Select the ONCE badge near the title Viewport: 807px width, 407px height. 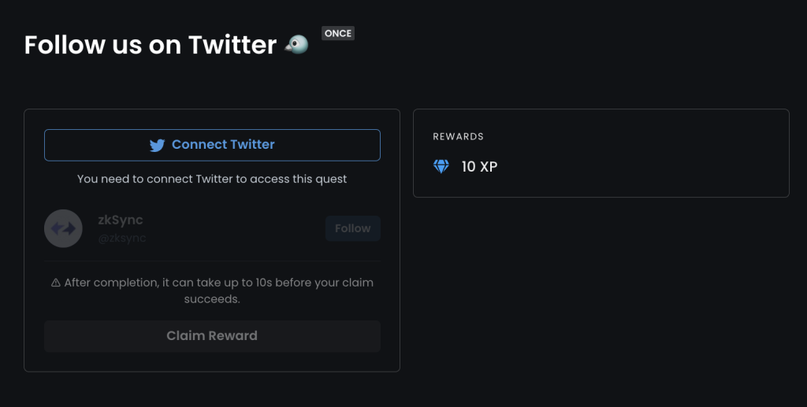[x=338, y=33]
